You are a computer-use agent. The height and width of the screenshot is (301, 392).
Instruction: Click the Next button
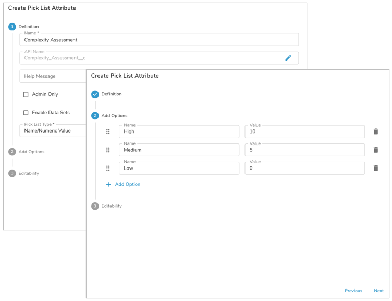coord(378,291)
